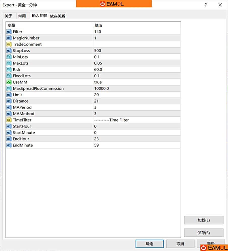The height and width of the screenshot is (251, 228).
Task: Click the integer icon beside EndMinute
Action: [9, 145]
